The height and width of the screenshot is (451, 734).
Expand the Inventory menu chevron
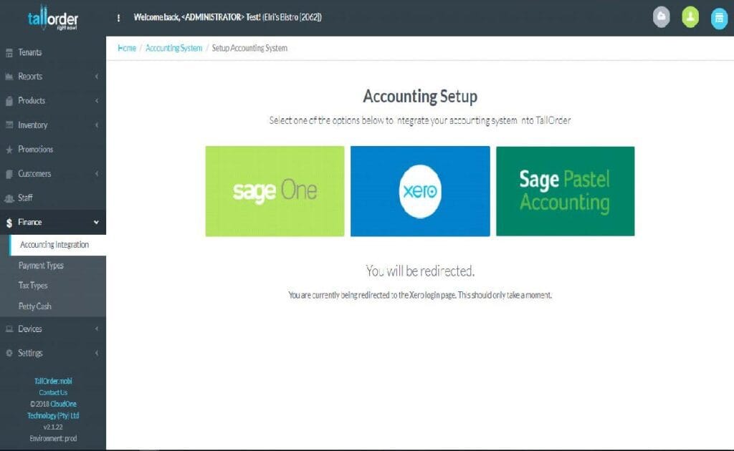(97, 125)
